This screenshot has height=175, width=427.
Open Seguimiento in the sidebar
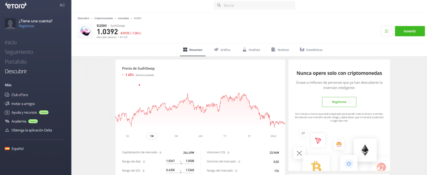tap(19, 52)
